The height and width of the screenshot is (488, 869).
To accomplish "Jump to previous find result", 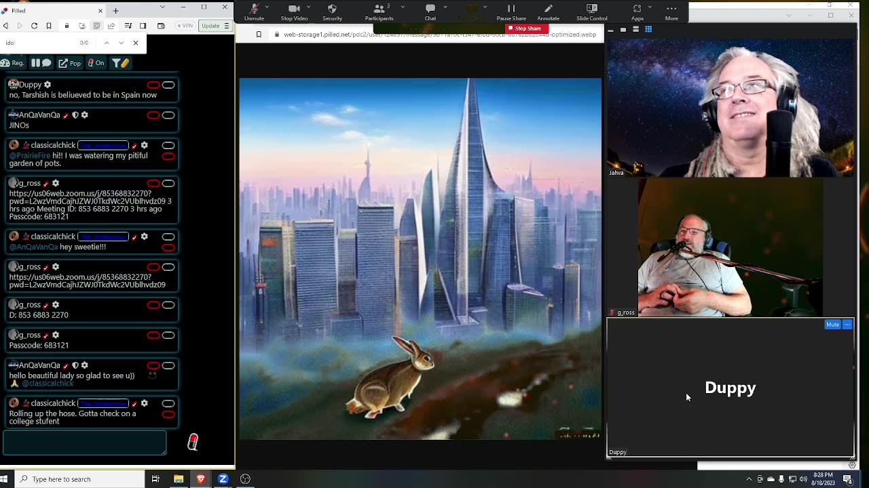I will tap(107, 43).
